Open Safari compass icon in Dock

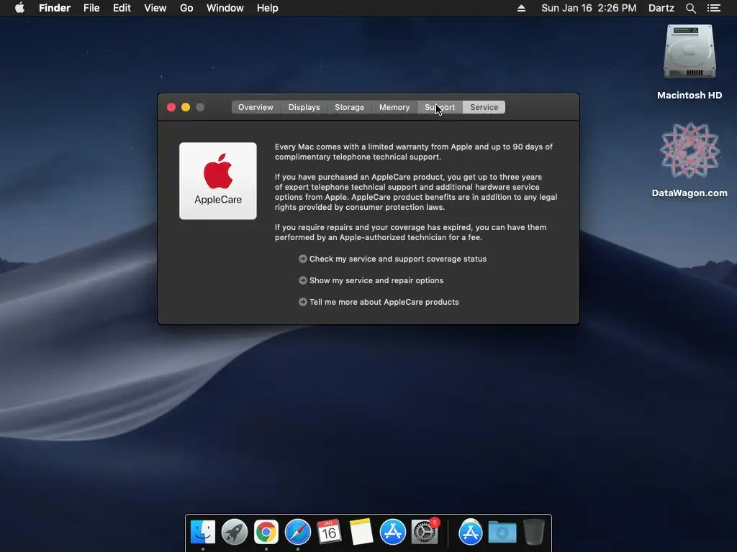pos(297,532)
